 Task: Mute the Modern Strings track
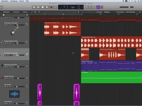[x=5, y=78]
